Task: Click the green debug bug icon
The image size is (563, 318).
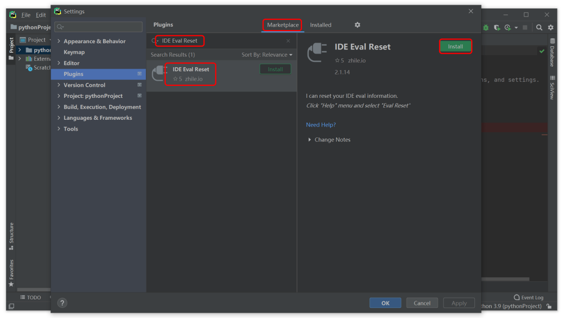Action: [486, 27]
